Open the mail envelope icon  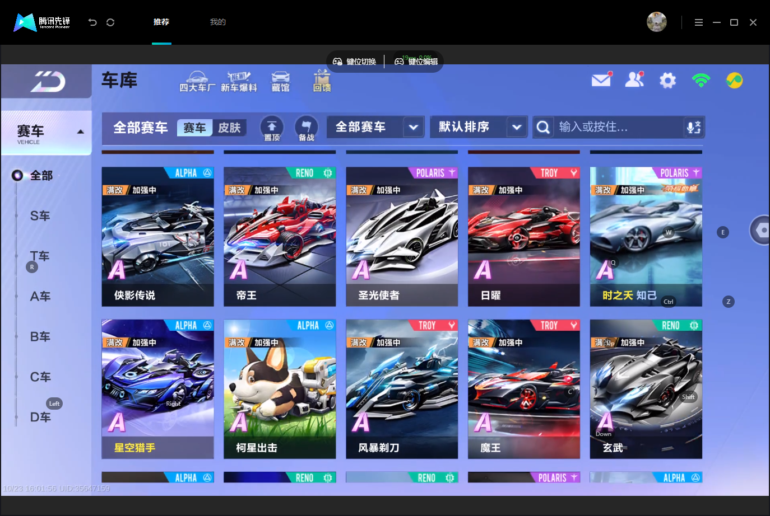click(601, 80)
